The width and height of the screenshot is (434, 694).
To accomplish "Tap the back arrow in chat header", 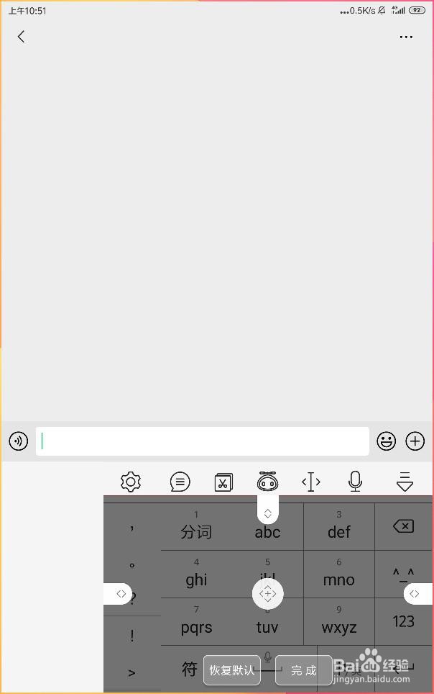I will point(22,36).
